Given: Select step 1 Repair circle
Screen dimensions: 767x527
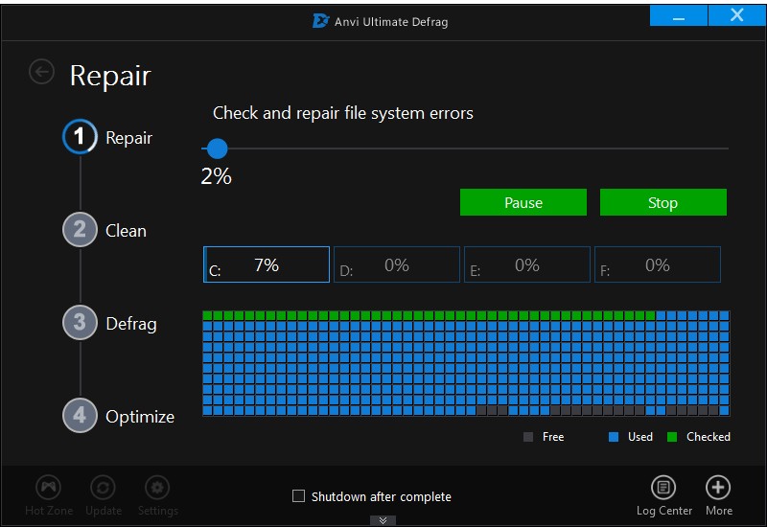Looking at the screenshot, I should tap(81, 137).
